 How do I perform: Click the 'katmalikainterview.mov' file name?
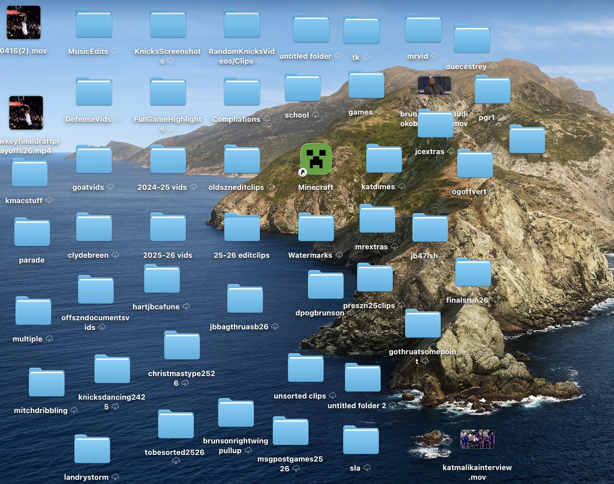coord(477,472)
